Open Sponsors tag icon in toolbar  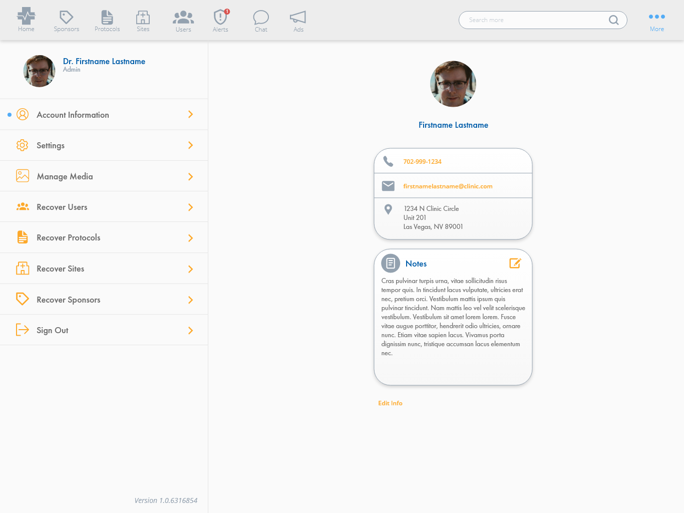(67, 18)
